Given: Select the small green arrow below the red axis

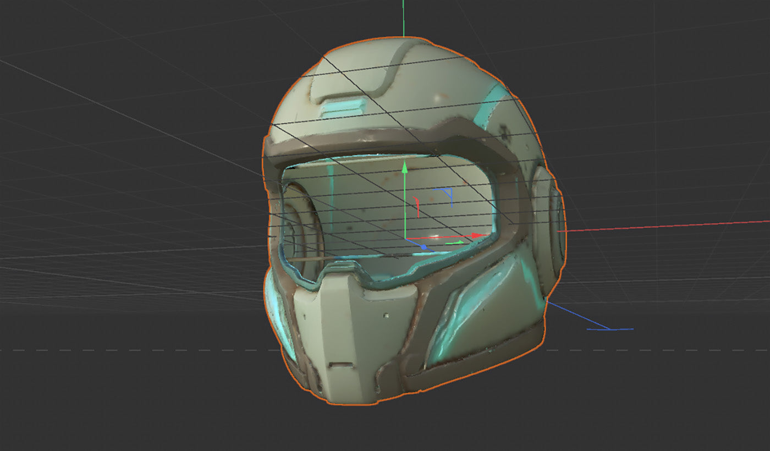Looking at the screenshot, I should pyautogui.click(x=455, y=242).
